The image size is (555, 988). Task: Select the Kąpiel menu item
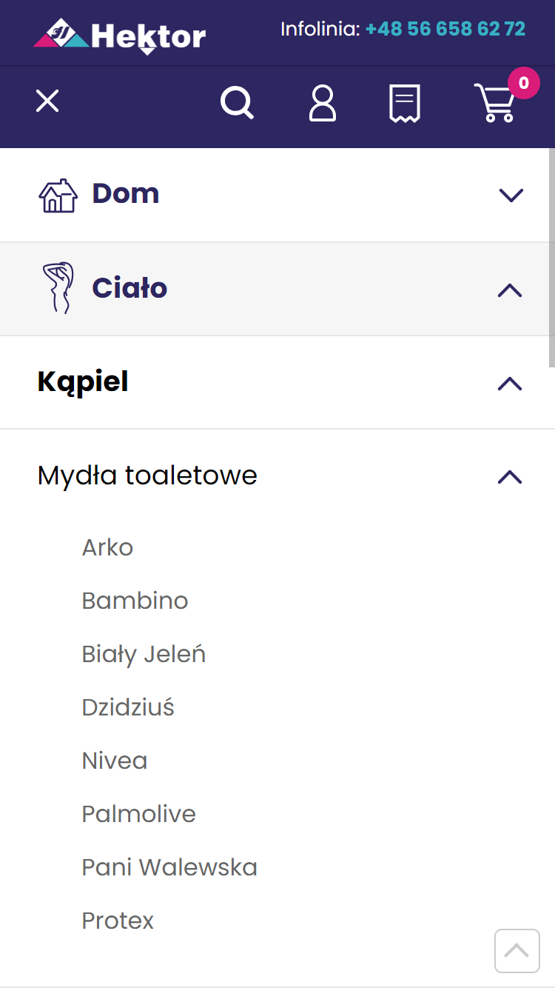(83, 382)
